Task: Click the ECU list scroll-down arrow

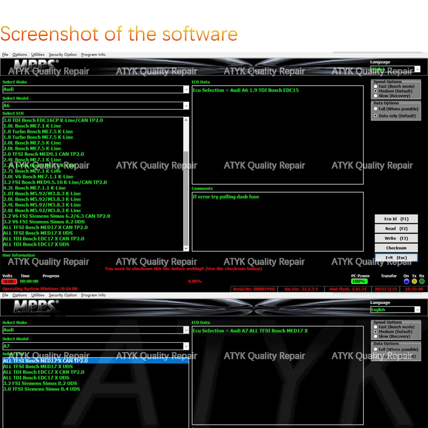Action: pos(186,248)
